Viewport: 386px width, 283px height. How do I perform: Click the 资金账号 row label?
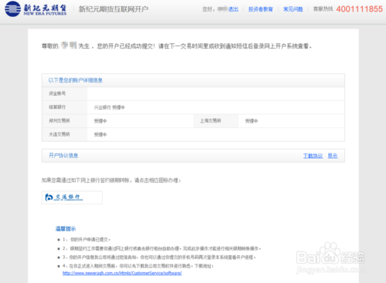click(57, 93)
